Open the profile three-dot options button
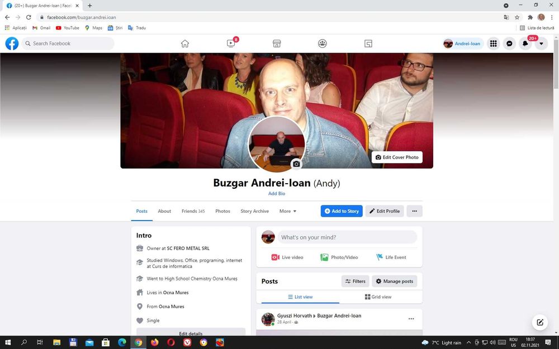 tap(414, 211)
